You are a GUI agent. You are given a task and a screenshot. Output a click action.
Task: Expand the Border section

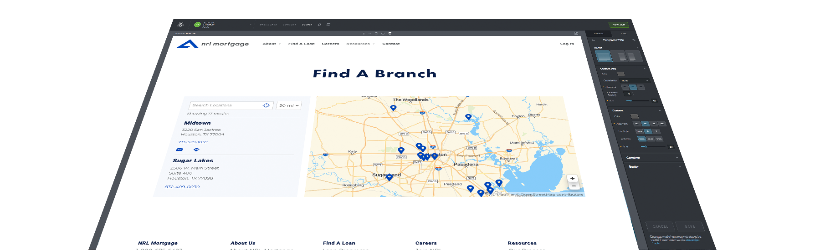tap(680, 167)
